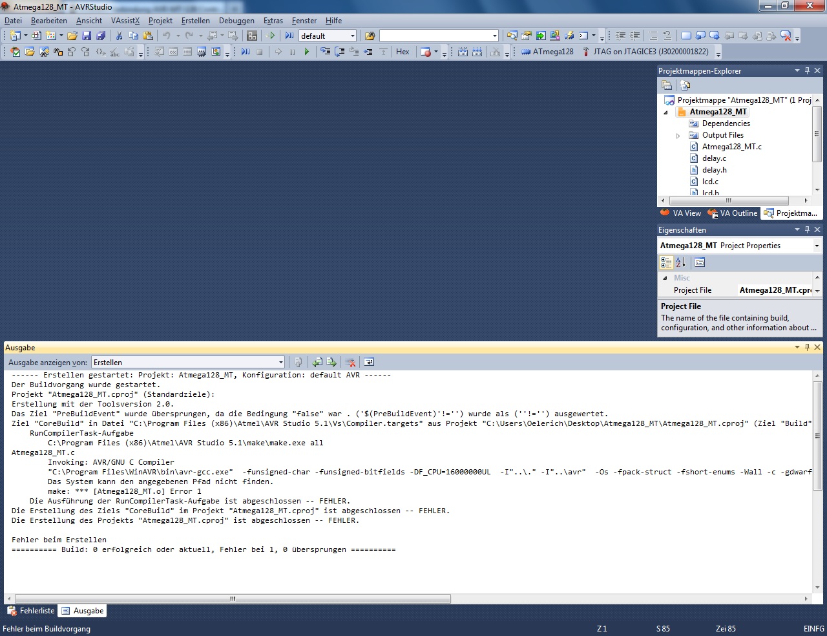Screen dimensions: 827x636
Task: Switch to the VA Outline tab
Action: pyautogui.click(x=732, y=213)
